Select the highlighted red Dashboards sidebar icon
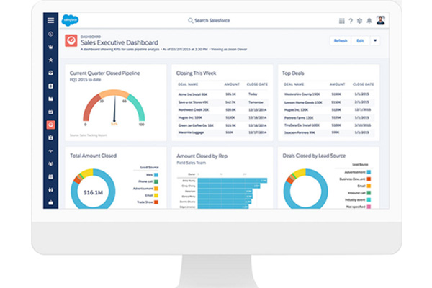432x288 pixels. [x=50, y=125]
